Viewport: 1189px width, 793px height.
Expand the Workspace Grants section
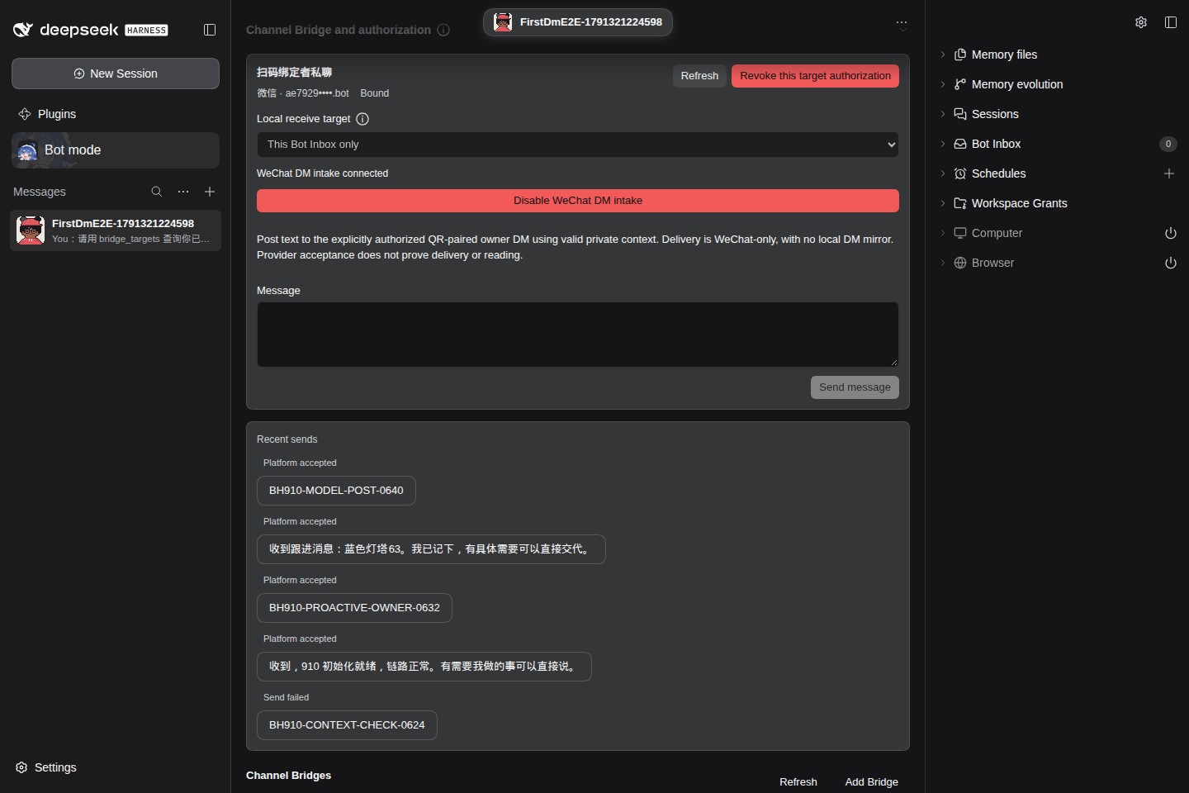coord(1019,203)
